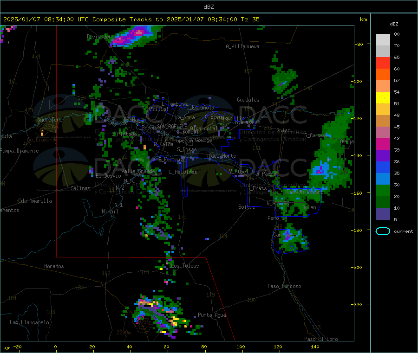Click the cyan 'current' ellipse legend icon

383,231
